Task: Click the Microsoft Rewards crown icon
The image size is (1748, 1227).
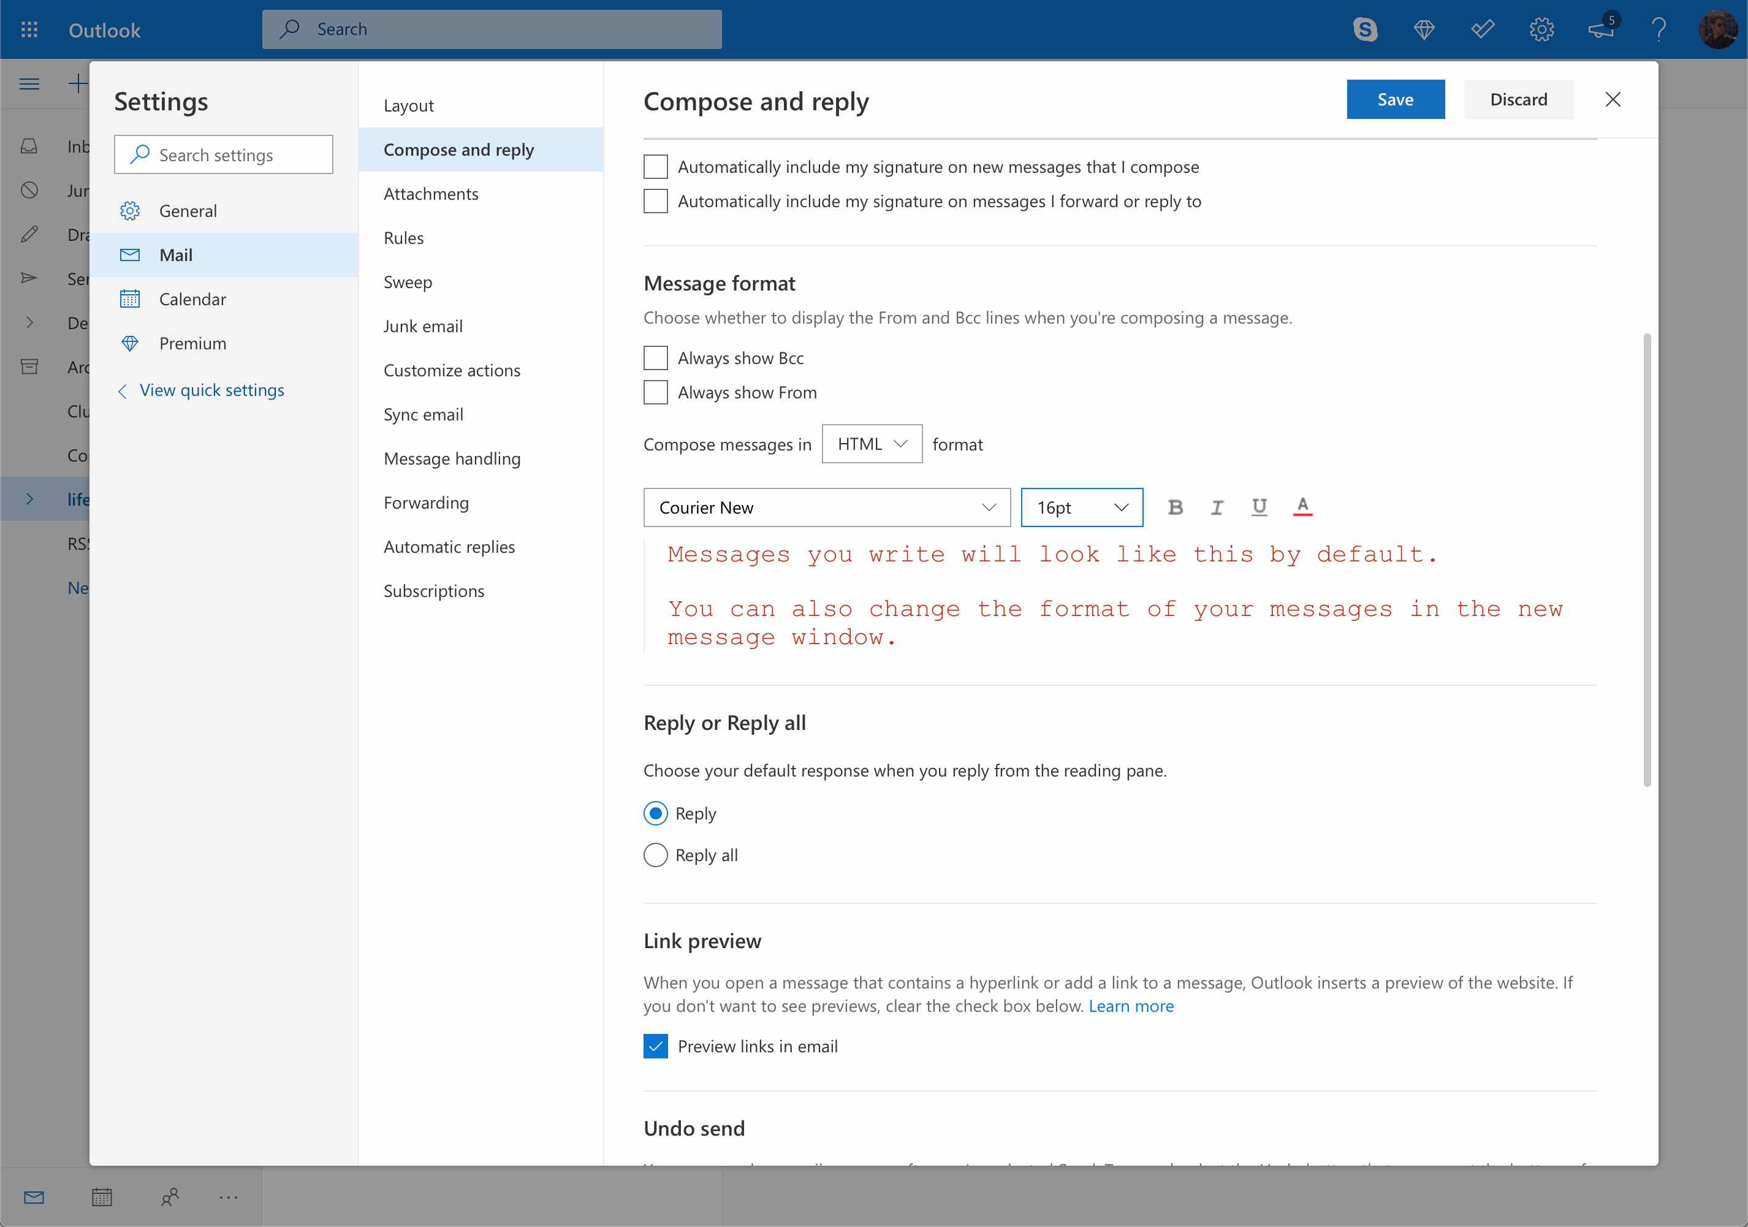Action: coord(1424,29)
